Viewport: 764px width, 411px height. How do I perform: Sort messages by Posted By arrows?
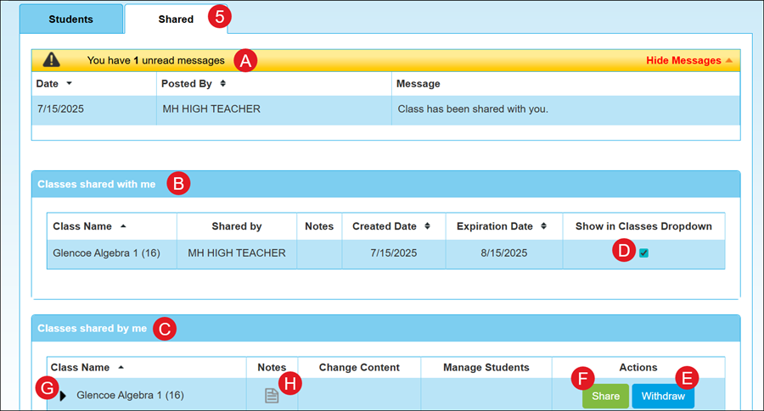[222, 84]
